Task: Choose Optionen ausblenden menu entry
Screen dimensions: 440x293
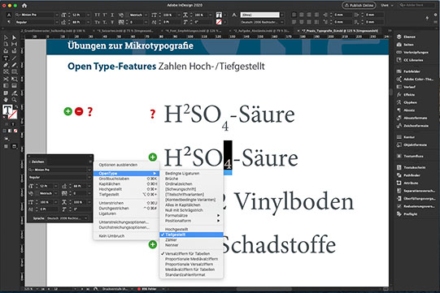Action: (x=126, y=165)
